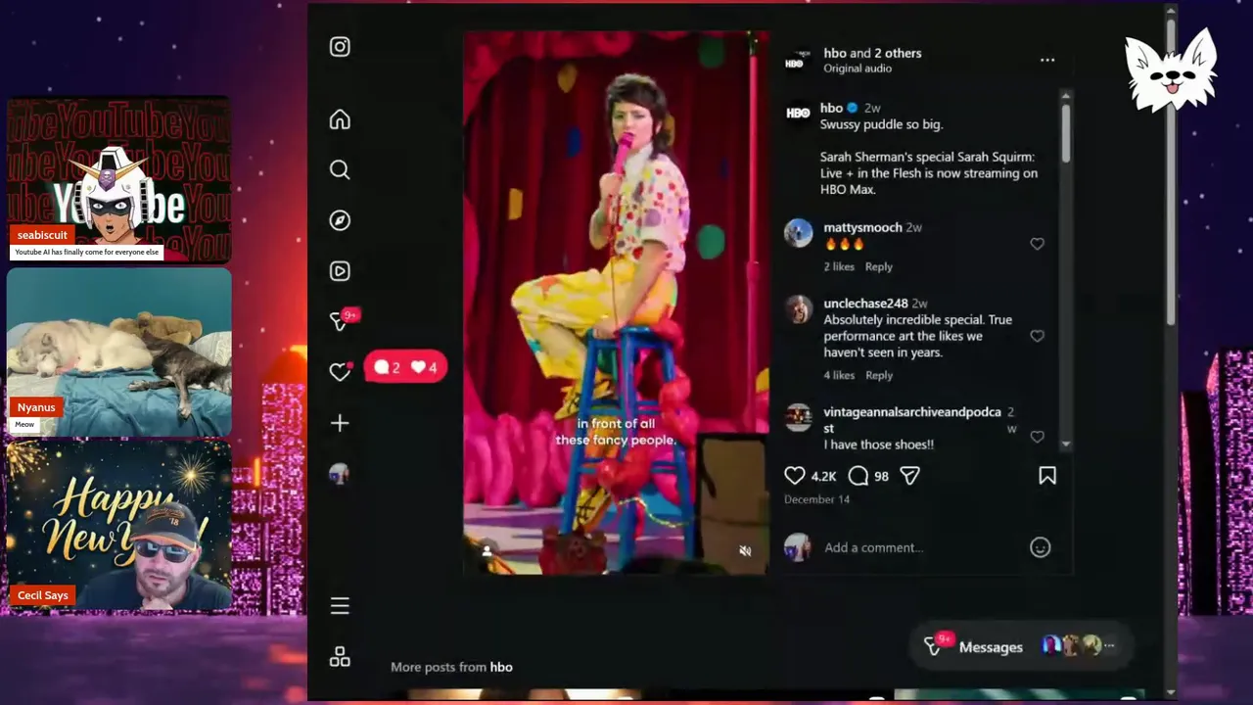Viewport: 1253px width, 705px height.
Task: View the '4 likes' count on unclechase248's comment
Action: coord(839,375)
